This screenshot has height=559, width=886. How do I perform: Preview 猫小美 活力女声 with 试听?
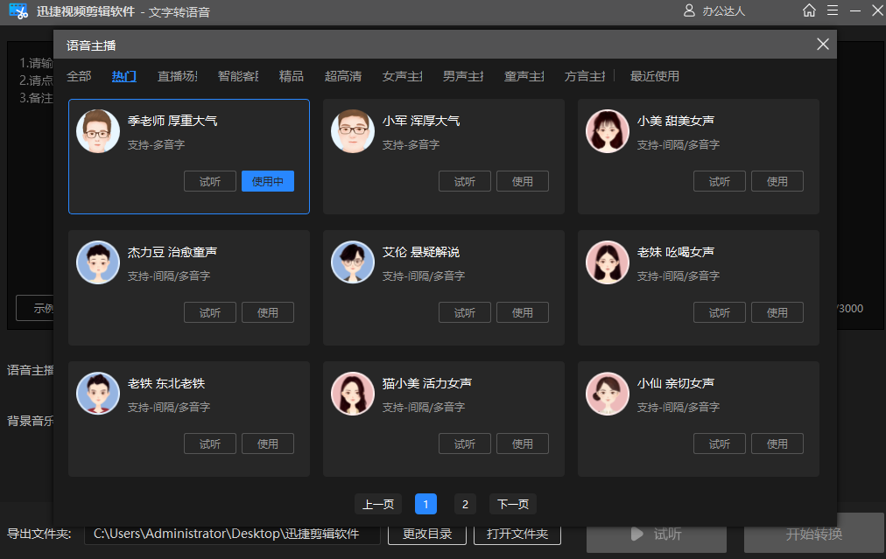(x=465, y=444)
